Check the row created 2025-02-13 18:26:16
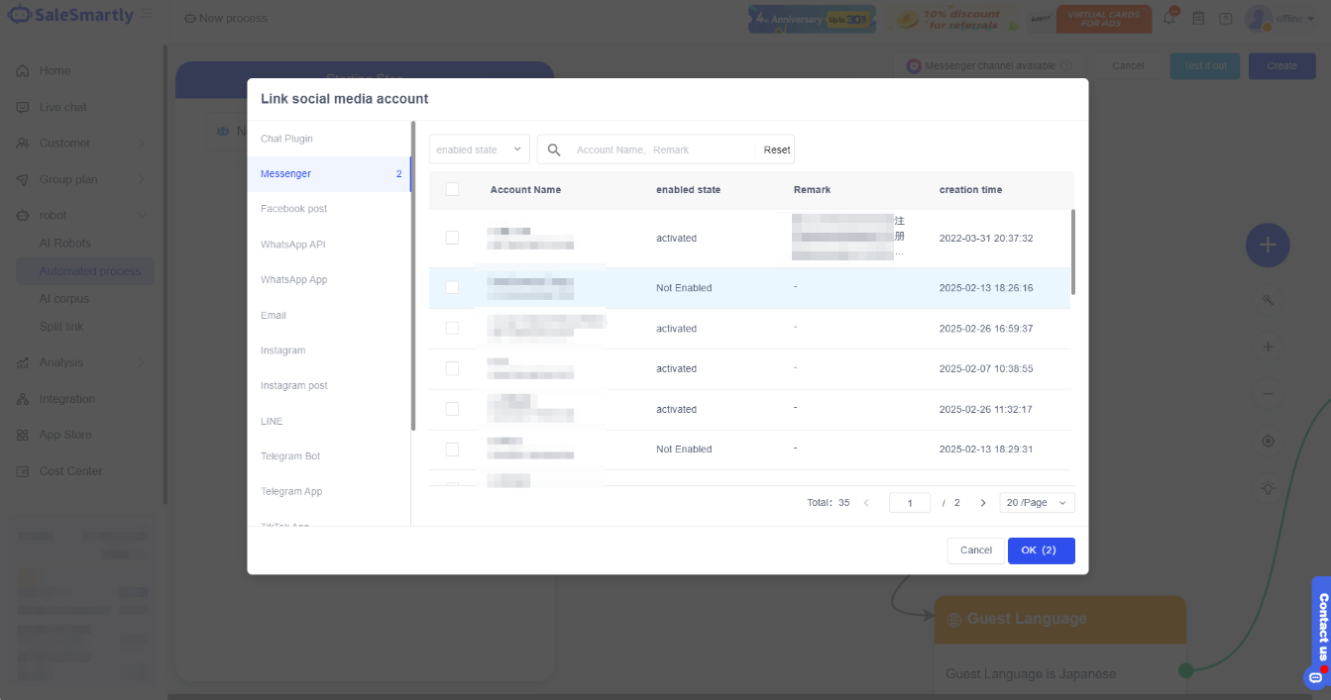 click(452, 287)
